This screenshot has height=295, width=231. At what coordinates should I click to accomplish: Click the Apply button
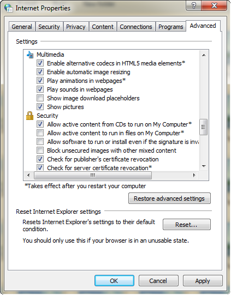coord(203,281)
